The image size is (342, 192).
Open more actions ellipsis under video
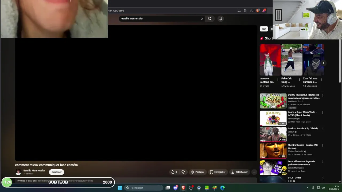pos(254,172)
